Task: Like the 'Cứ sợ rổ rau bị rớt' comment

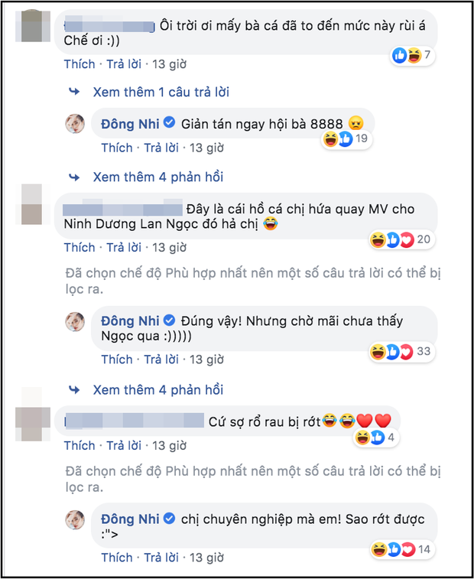Action: coord(80,446)
